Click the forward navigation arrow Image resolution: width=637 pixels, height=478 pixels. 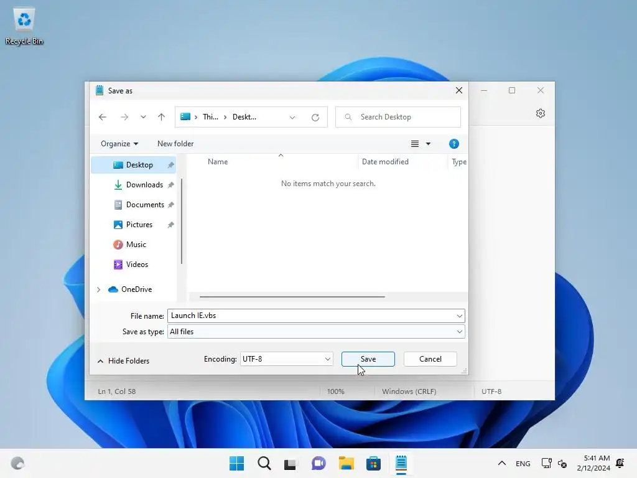[124, 117]
